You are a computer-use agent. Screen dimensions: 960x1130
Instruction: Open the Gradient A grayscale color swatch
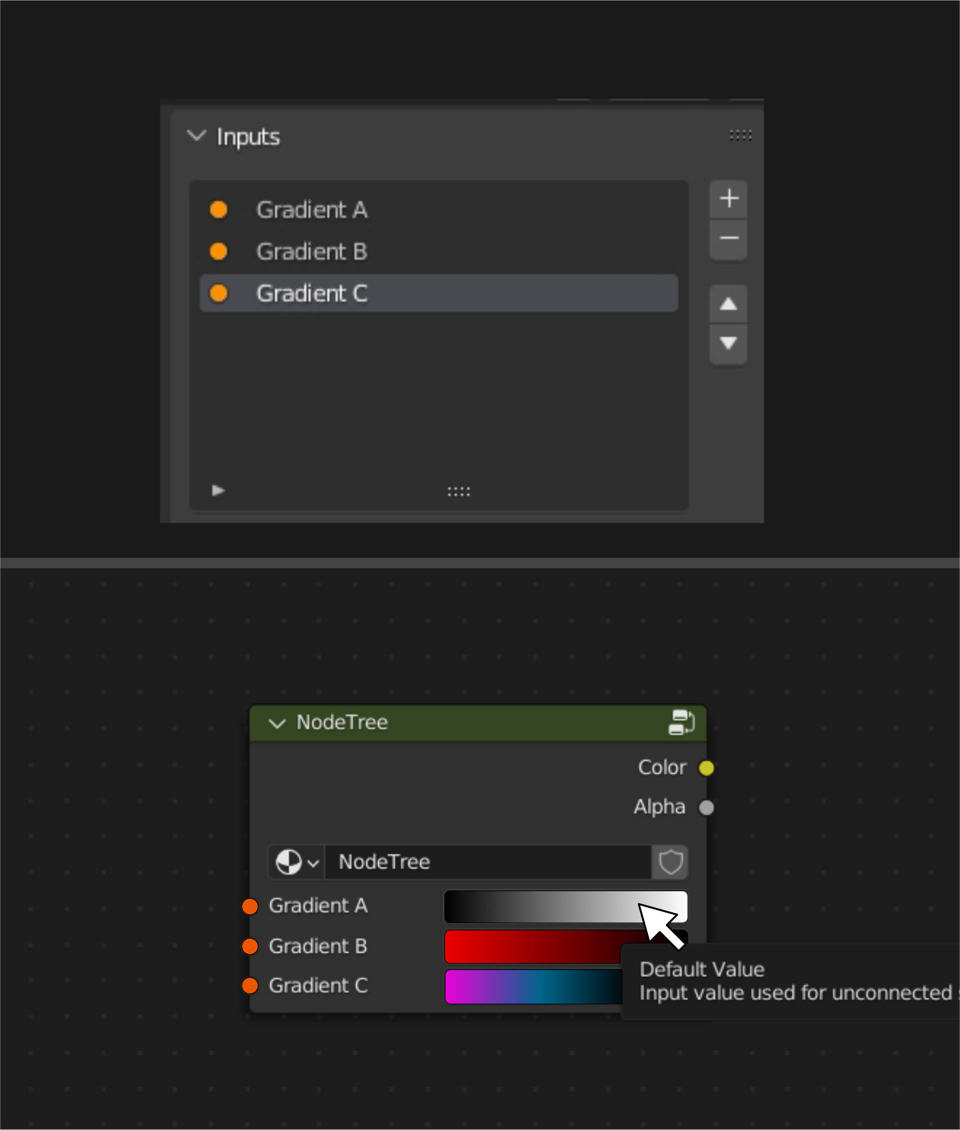[566, 907]
